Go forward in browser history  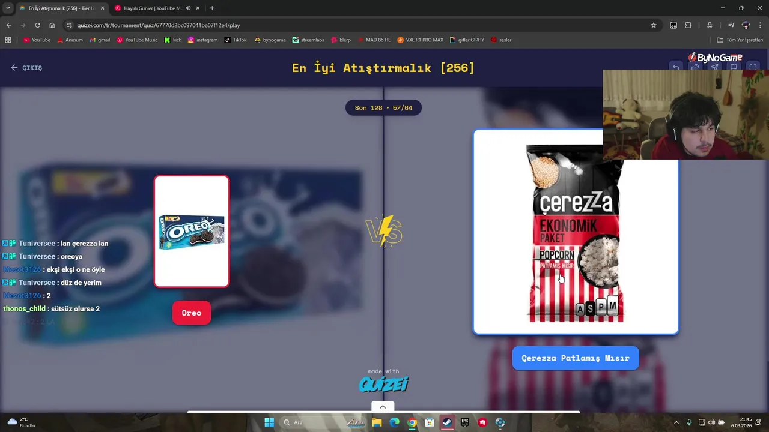pyautogui.click(x=23, y=25)
